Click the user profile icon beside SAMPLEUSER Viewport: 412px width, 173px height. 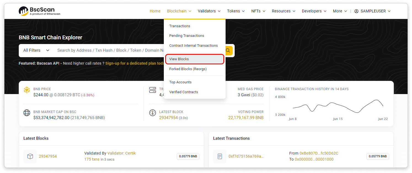(356, 11)
